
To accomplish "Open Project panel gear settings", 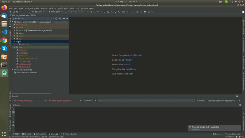I will 64,18.
